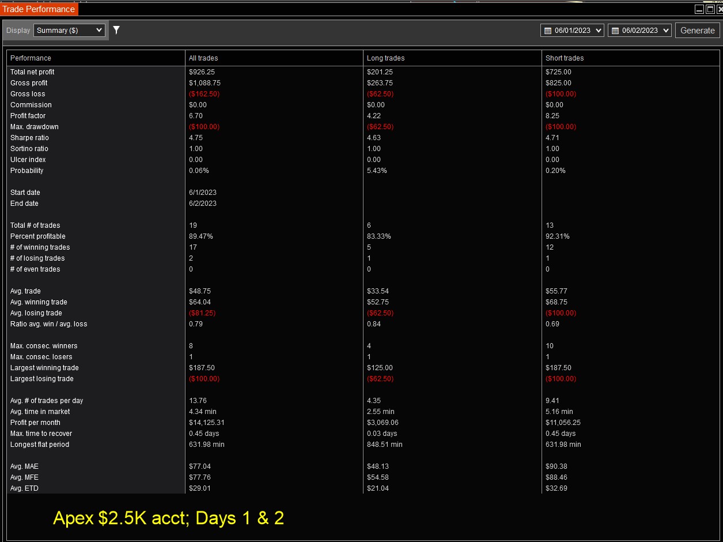The height and width of the screenshot is (542, 723).
Task: Select the Probability value 0.06%
Action: coord(199,171)
